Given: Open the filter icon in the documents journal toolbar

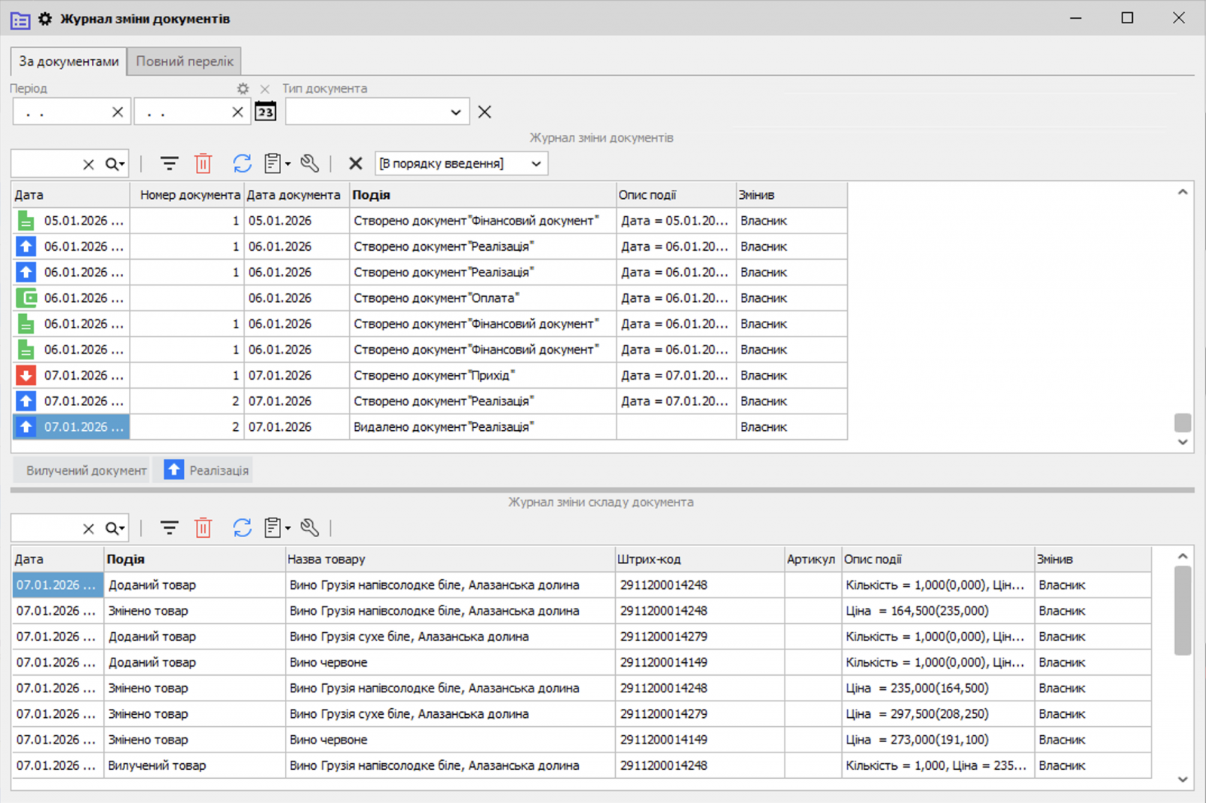Looking at the screenshot, I should 169,163.
